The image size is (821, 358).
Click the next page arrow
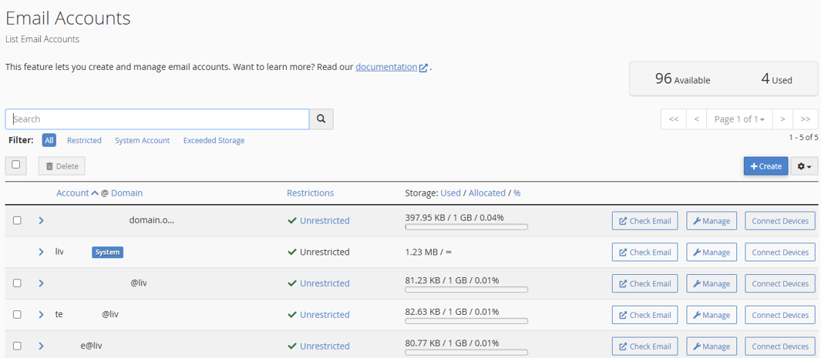click(782, 119)
